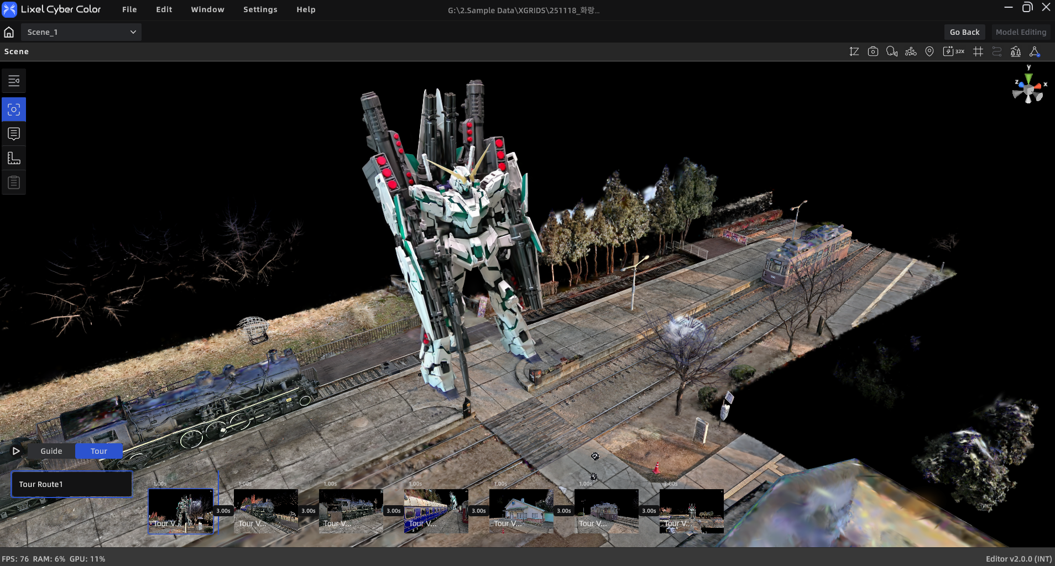Screen dimensions: 1055x566
Task: Click the Model Editing button
Action: pyautogui.click(x=1021, y=32)
